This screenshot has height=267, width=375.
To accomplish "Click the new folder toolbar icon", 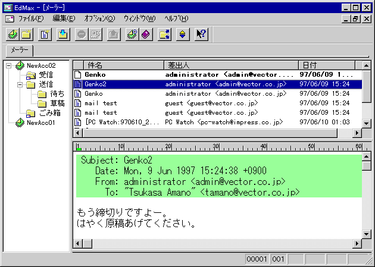I will tap(26, 34).
